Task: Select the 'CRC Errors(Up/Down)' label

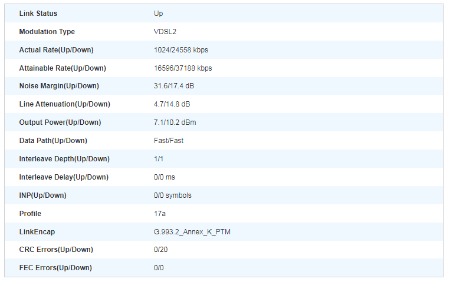Action: (56, 250)
